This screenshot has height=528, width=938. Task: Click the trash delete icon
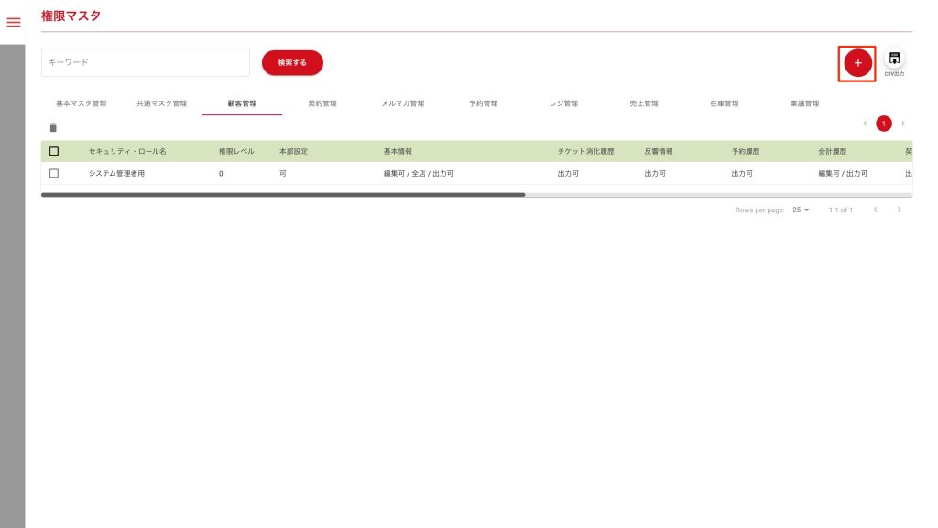(53, 128)
